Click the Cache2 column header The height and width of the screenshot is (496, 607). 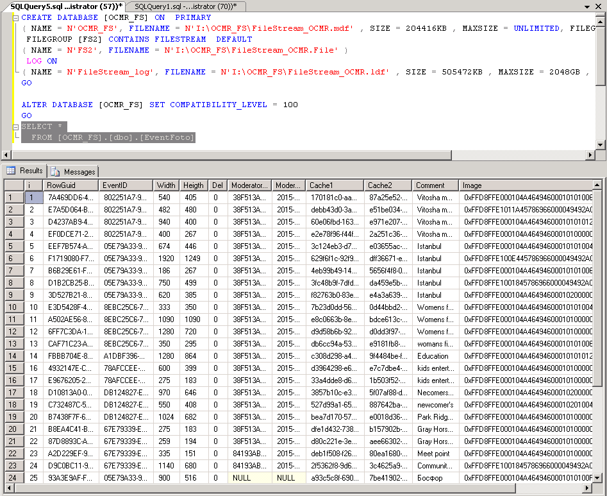click(x=388, y=185)
